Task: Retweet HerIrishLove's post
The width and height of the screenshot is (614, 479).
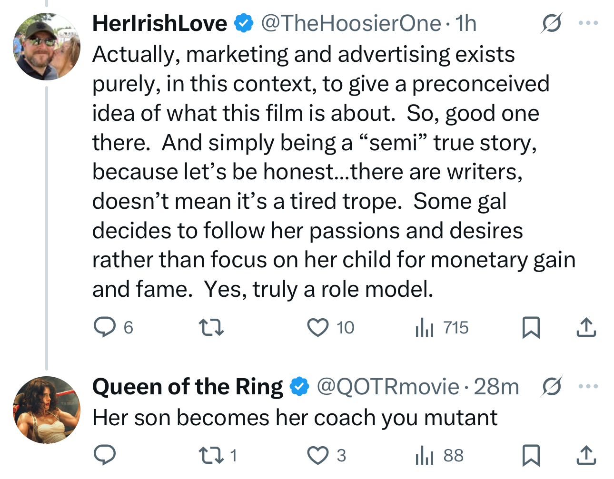Action: [x=211, y=327]
